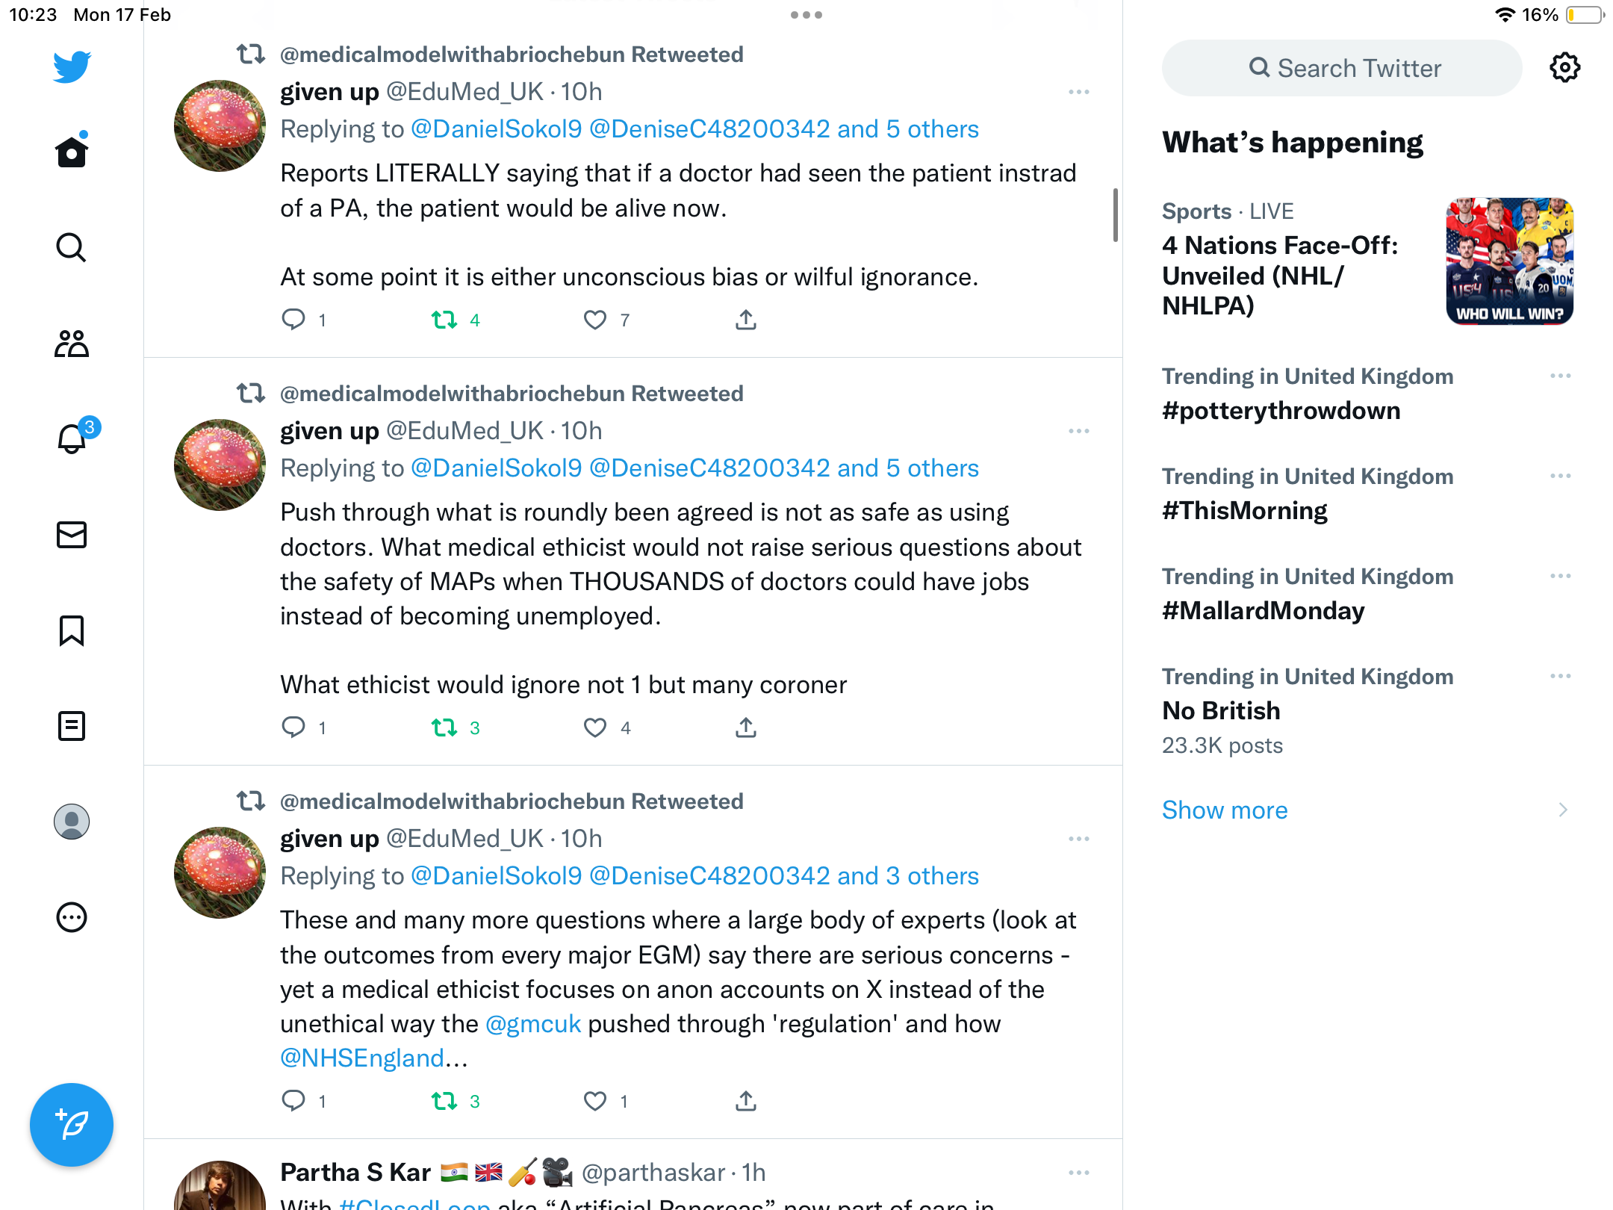The height and width of the screenshot is (1210, 1613).
Task: Open the @NHSEngland mention link
Action: click(x=363, y=1058)
